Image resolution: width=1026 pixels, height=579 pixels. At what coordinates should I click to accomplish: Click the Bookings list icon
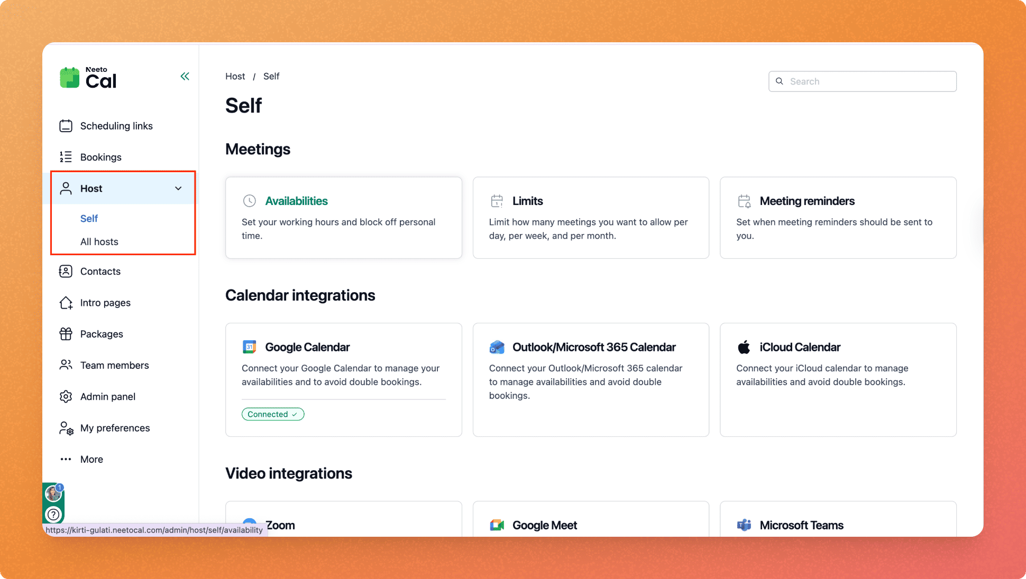66,157
